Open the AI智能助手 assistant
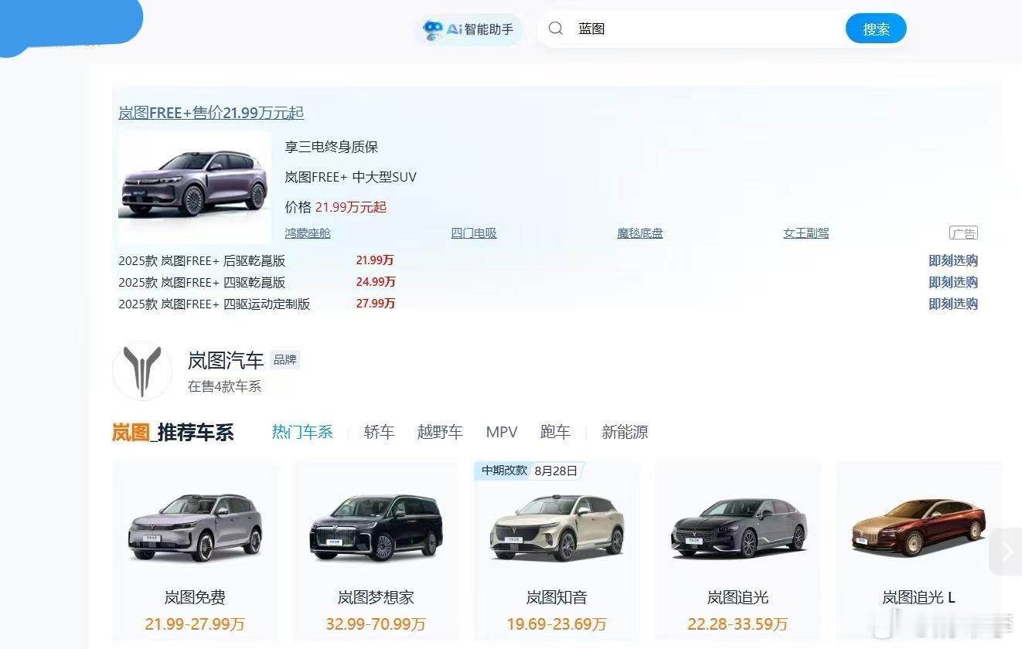Viewport: 1022px width, 649px height. 468,29
